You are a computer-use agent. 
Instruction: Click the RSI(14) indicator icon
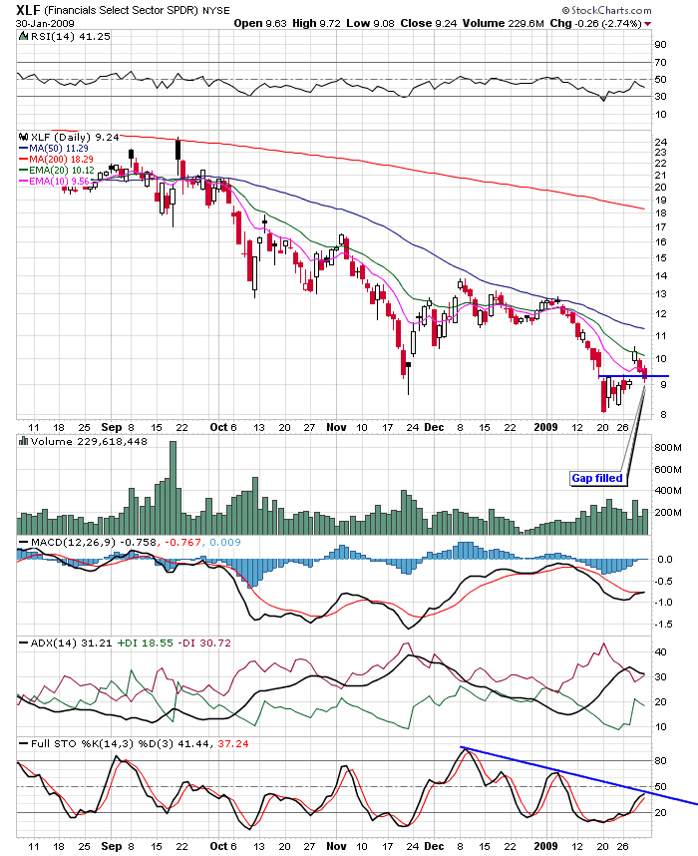pos(23,36)
